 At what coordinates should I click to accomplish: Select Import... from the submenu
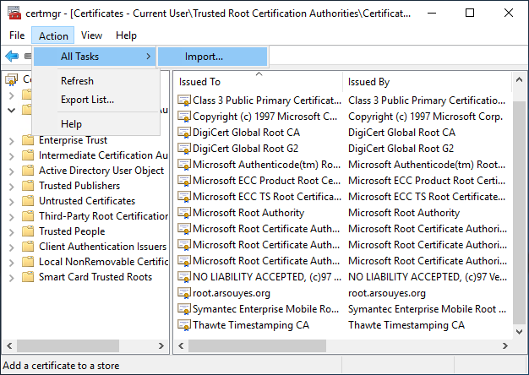coord(213,57)
